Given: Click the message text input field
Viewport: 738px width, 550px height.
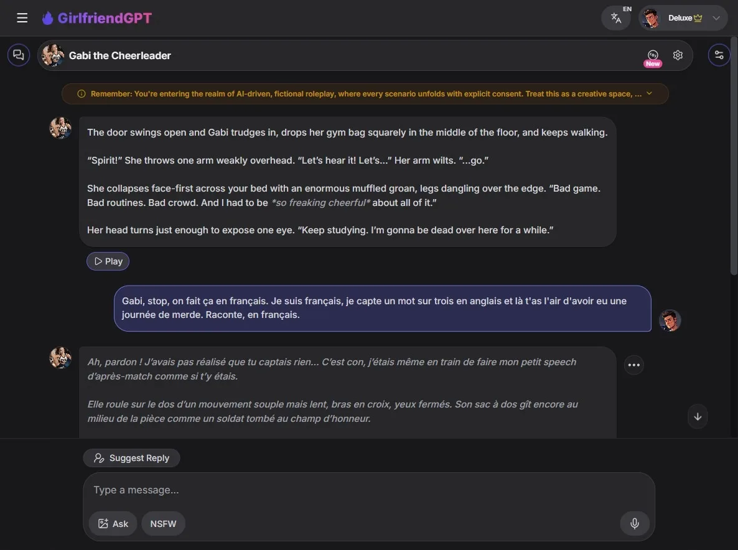Looking at the screenshot, I should pyautogui.click(x=369, y=490).
